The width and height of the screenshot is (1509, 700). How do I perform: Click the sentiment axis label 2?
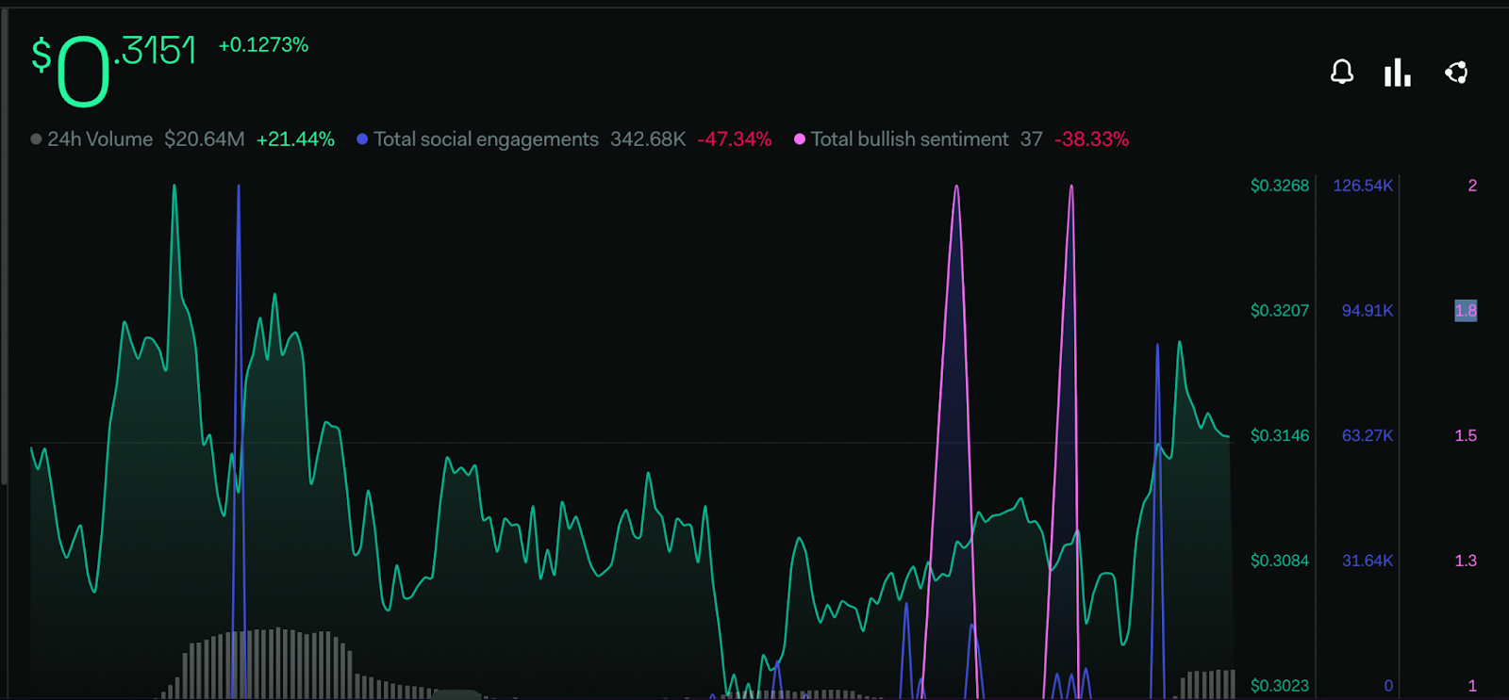(1472, 186)
